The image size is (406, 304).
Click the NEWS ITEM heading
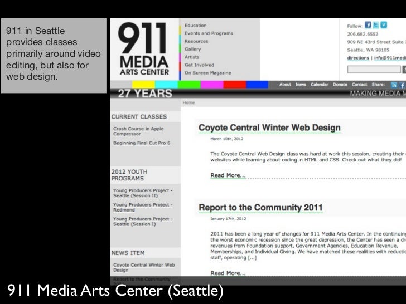tap(128, 253)
